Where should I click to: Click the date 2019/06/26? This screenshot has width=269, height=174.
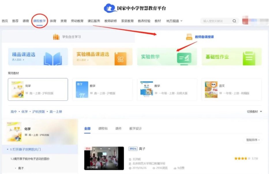[140, 168]
